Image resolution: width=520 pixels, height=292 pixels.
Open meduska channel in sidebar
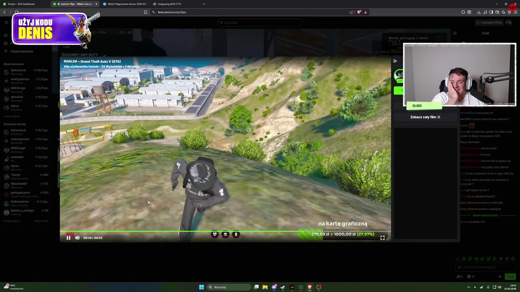(x=26, y=159)
